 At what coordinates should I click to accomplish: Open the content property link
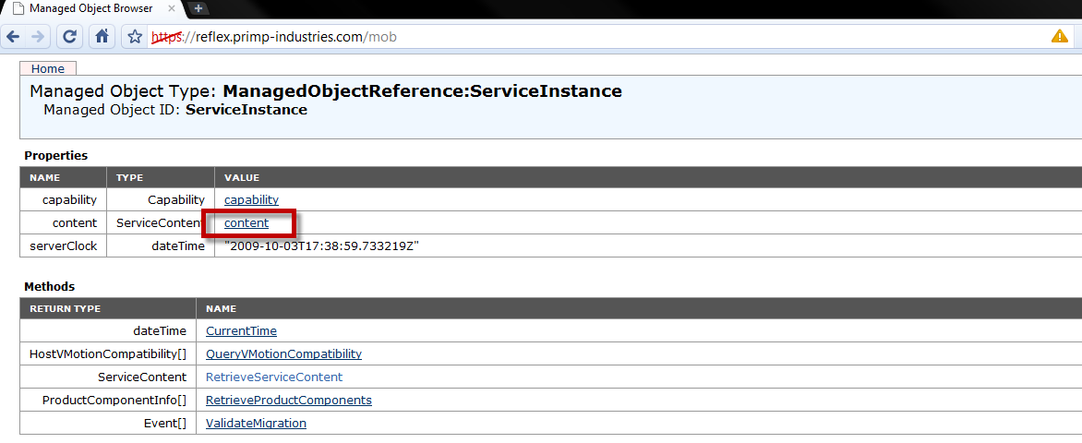coord(246,222)
